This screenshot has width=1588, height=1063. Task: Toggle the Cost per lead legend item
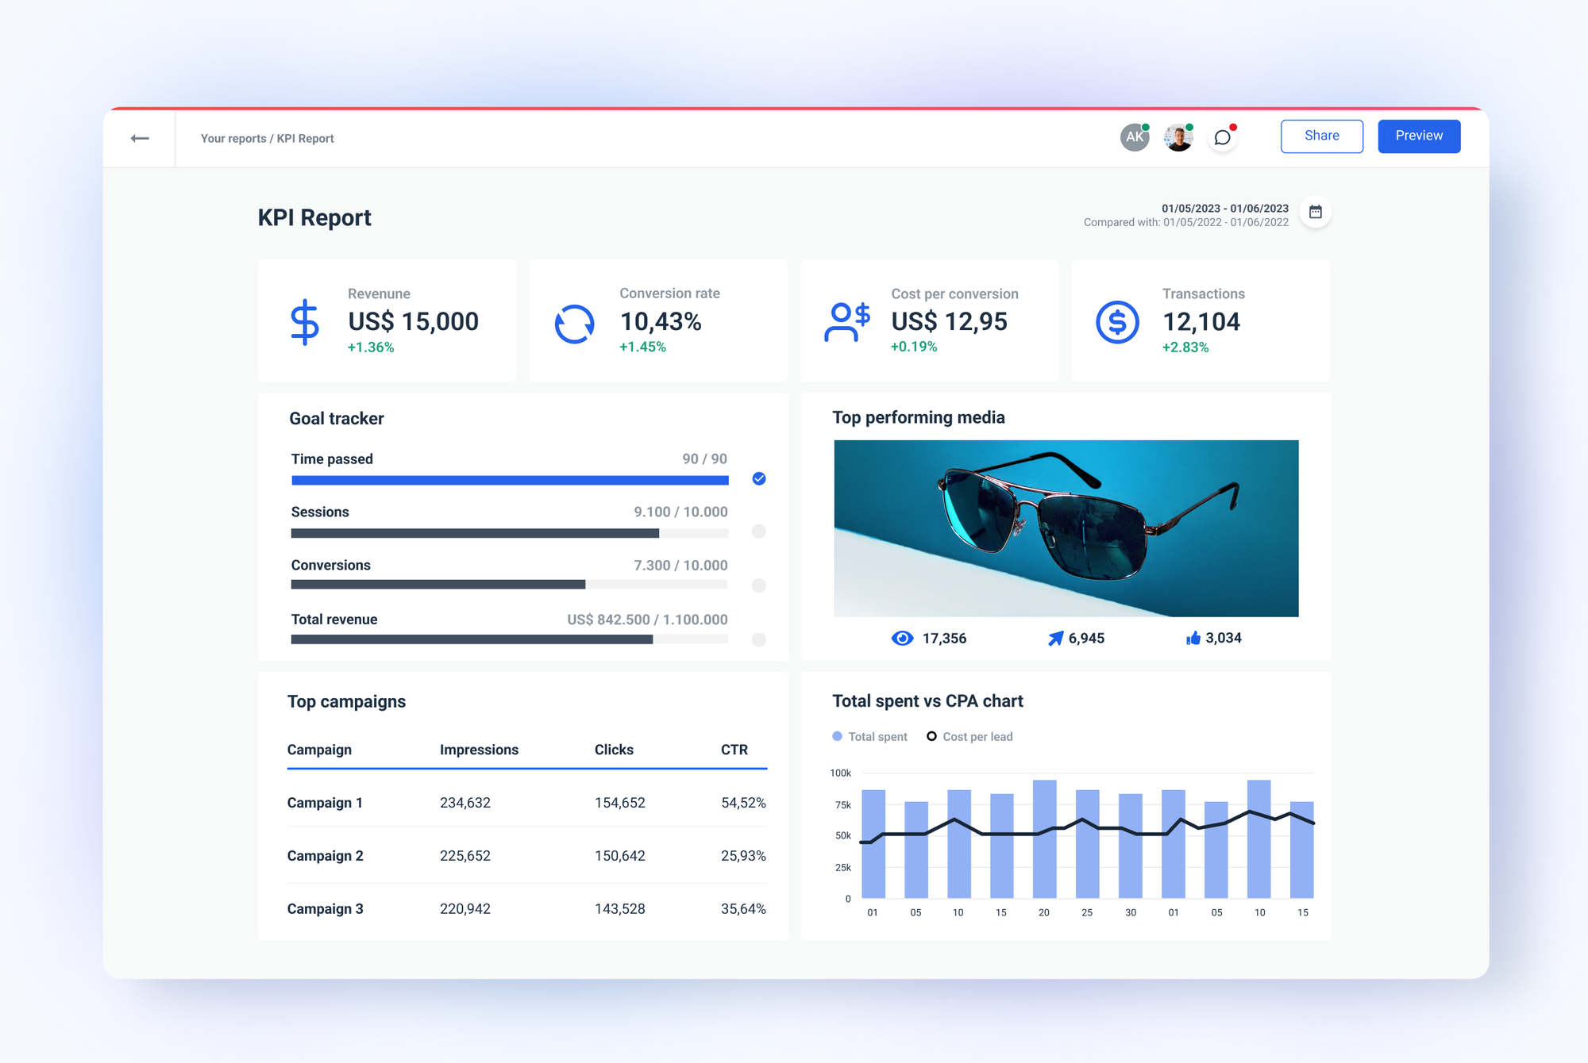point(970,736)
